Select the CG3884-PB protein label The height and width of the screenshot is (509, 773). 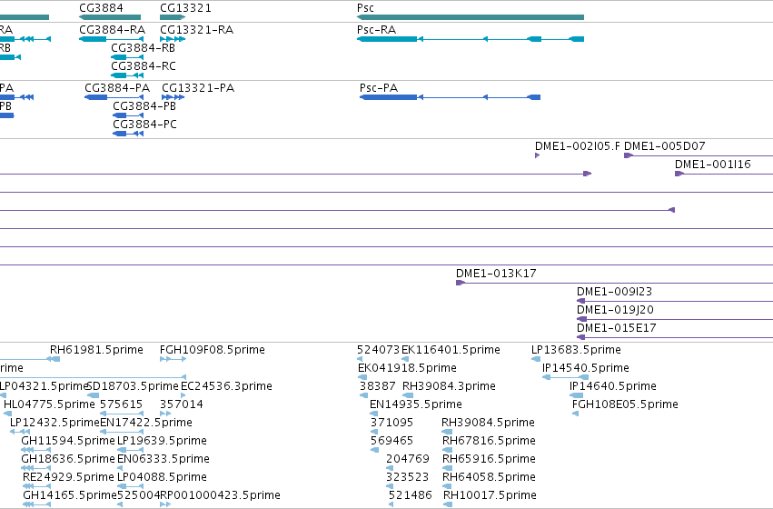(x=144, y=106)
